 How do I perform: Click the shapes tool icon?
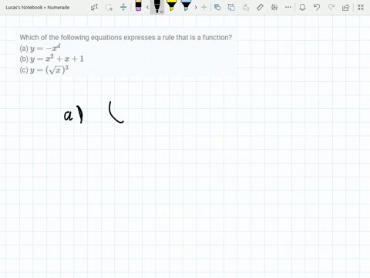pyautogui.click(x=217, y=7)
